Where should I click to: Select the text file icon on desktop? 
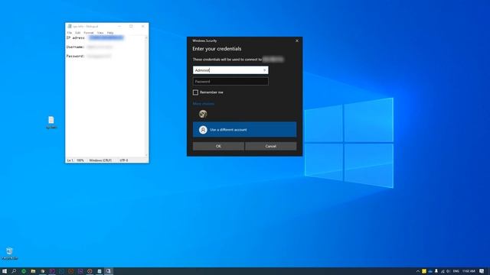[51, 122]
